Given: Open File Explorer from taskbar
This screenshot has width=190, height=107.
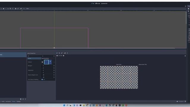Looking at the screenshot, I should pos(84,105).
